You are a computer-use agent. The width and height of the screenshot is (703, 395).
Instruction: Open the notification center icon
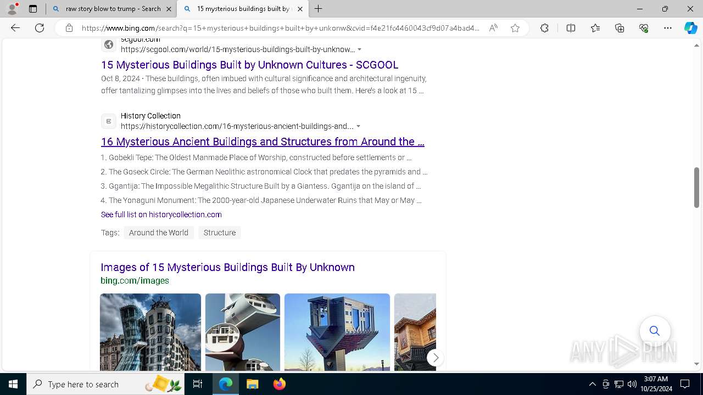click(685, 384)
